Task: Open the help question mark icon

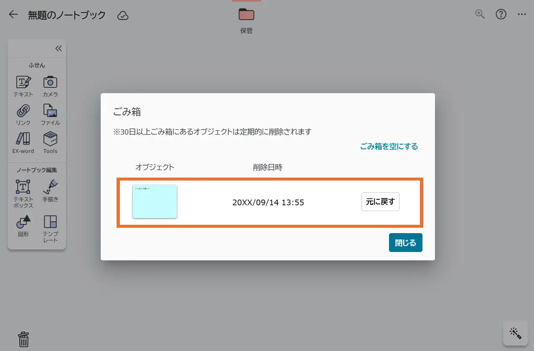Action: pyautogui.click(x=501, y=14)
